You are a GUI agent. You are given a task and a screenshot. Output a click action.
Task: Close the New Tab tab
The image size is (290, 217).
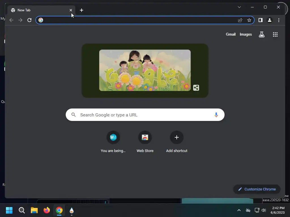coord(71,10)
